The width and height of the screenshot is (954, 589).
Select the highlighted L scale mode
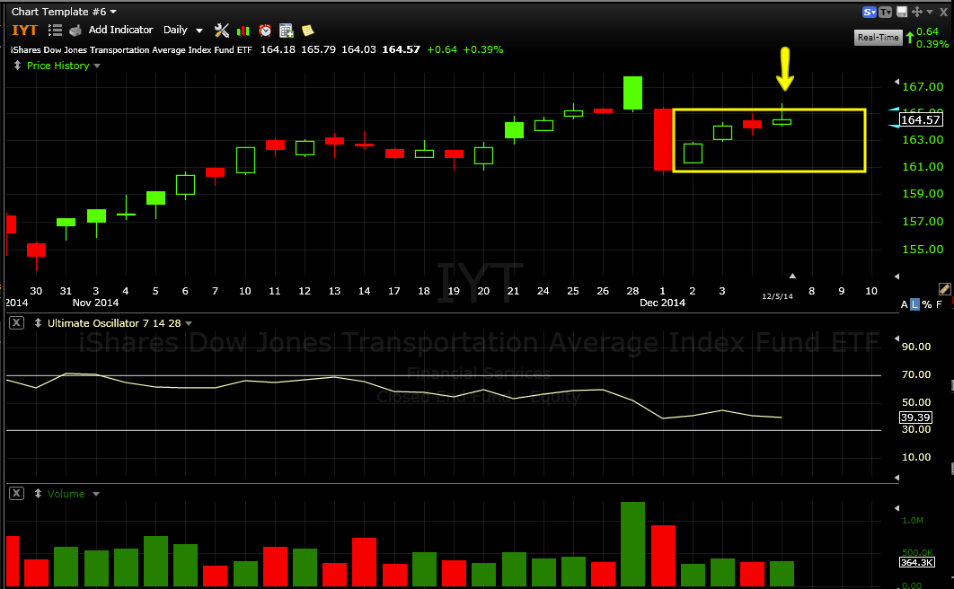(x=914, y=304)
